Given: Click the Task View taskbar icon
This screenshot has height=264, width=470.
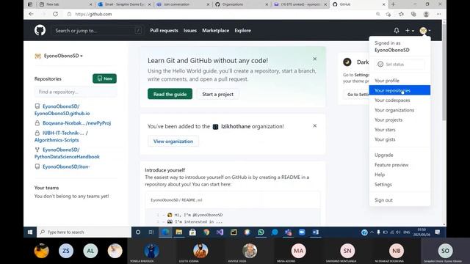Looking at the screenshot, I should coord(151,232).
